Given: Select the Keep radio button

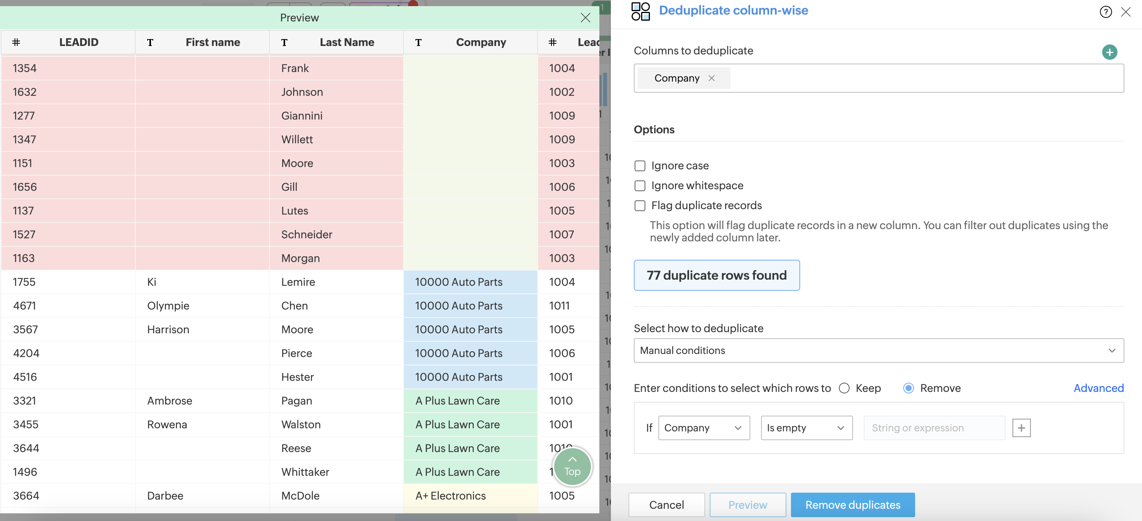Looking at the screenshot, I should click(844, 388).
